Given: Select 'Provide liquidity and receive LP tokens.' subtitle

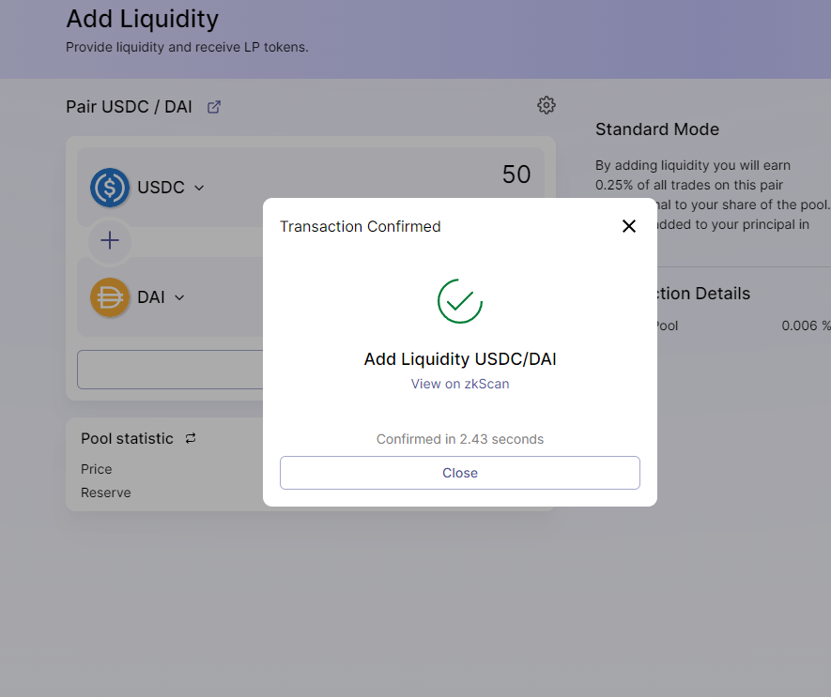Looking at the screenshot, I should click(x=187, y=47).
